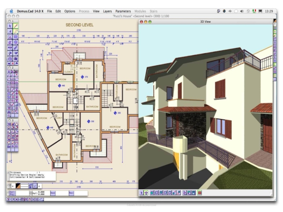Open the Options menu
283x212 pixels.
tap(70, 11)
